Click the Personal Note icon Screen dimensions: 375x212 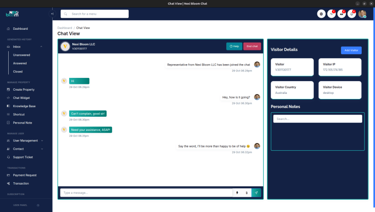(8, 123)
